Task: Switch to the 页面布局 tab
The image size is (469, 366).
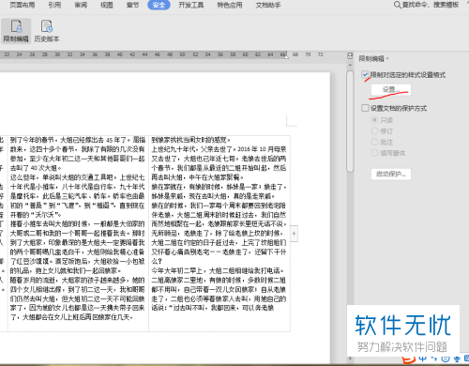Action: click(23, 5)
